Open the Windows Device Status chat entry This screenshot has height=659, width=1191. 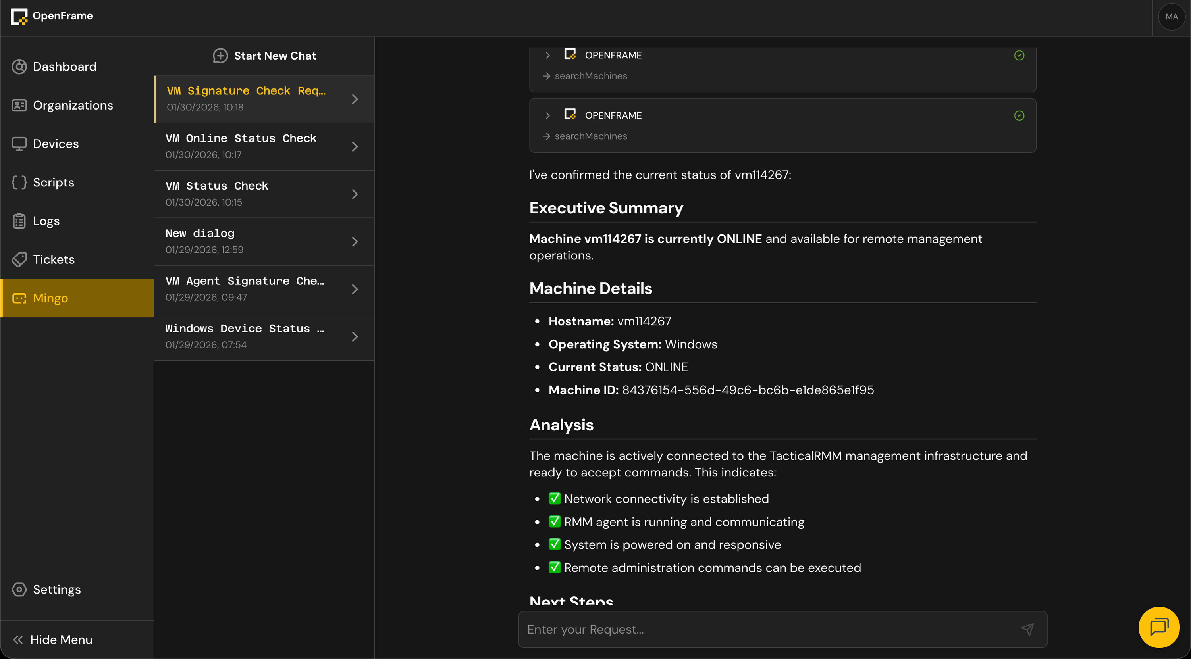click(264, 336)
